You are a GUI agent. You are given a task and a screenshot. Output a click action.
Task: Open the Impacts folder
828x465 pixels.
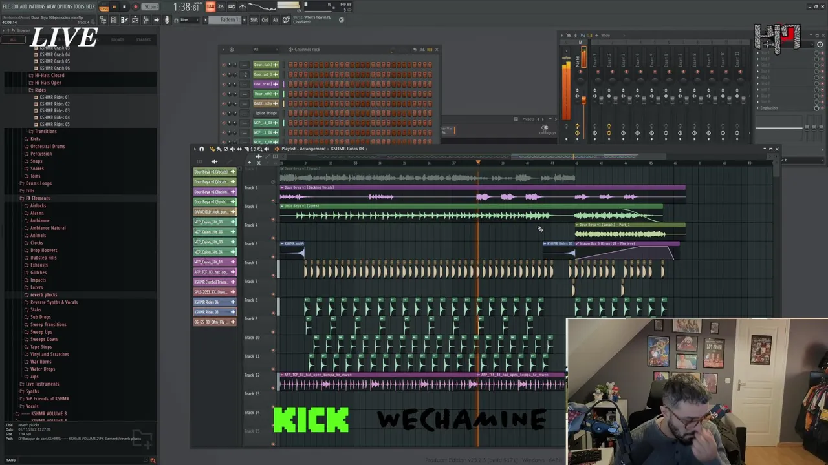coord(38,280)
